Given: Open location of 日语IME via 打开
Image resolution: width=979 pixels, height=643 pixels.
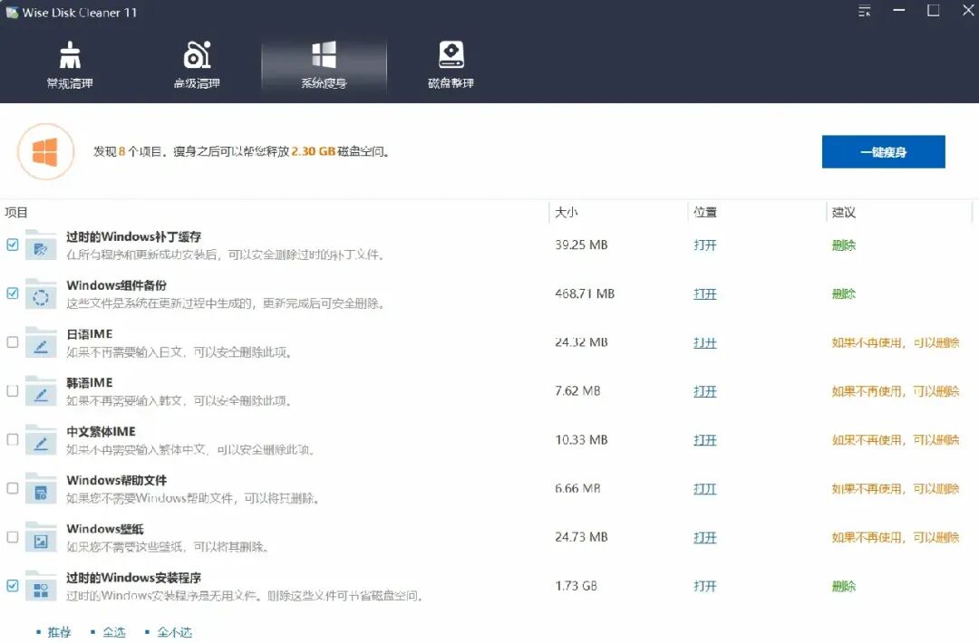Looking at the screenshot, I should [705, 342].
